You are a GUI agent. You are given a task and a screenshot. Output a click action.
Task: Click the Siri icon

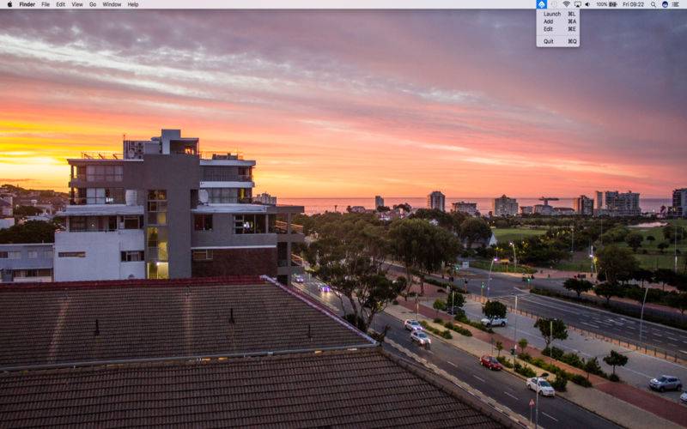click(665, 4)
